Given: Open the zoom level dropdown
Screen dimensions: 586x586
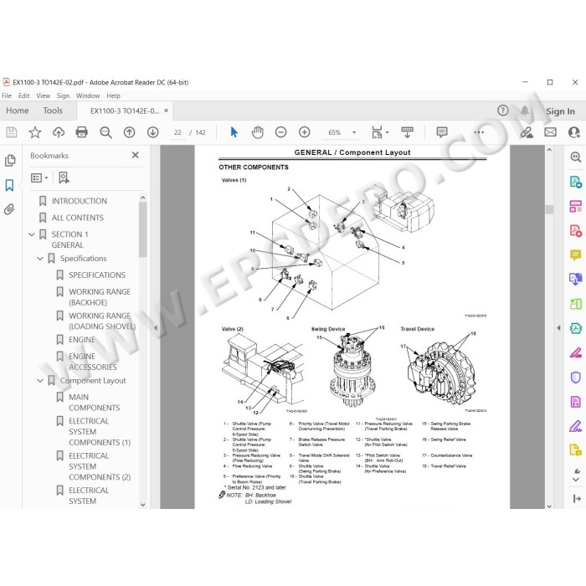Looking at the screenshot, I should click(354, 132).
